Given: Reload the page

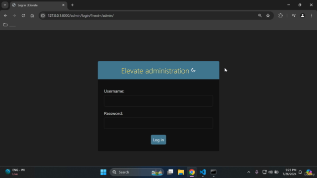Looking at the screenshot, I should (x=23, y=15).
